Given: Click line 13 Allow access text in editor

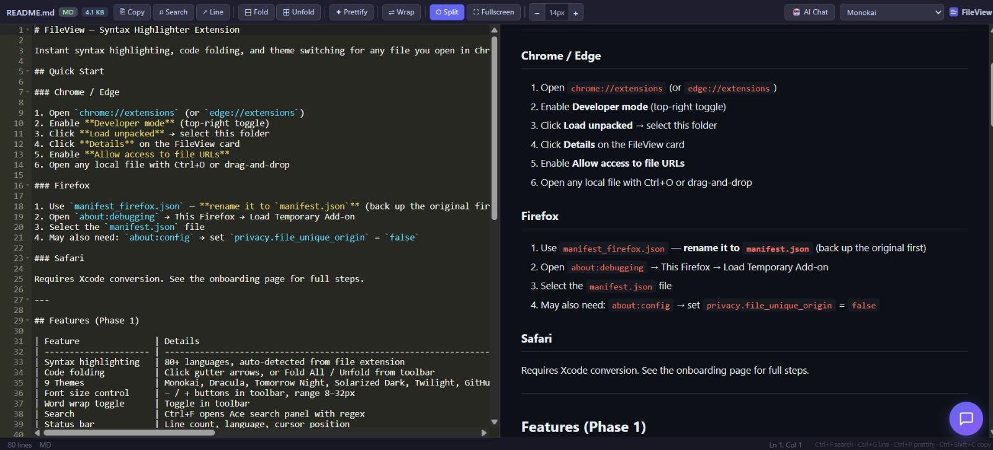Looking at the screenshot, I should tap(157, 154).
